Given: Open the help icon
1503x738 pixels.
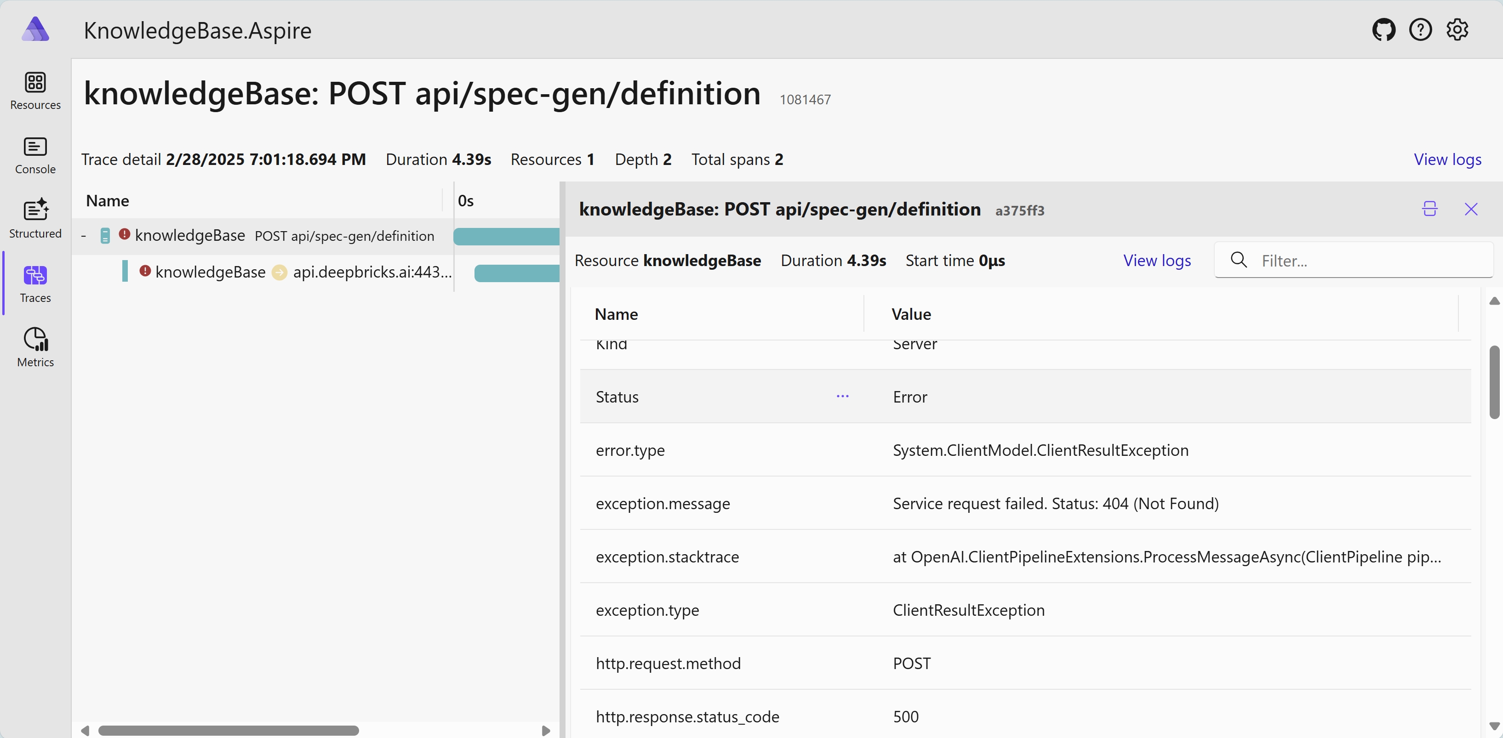Looking at the screenshot, I should point(1420,30).
